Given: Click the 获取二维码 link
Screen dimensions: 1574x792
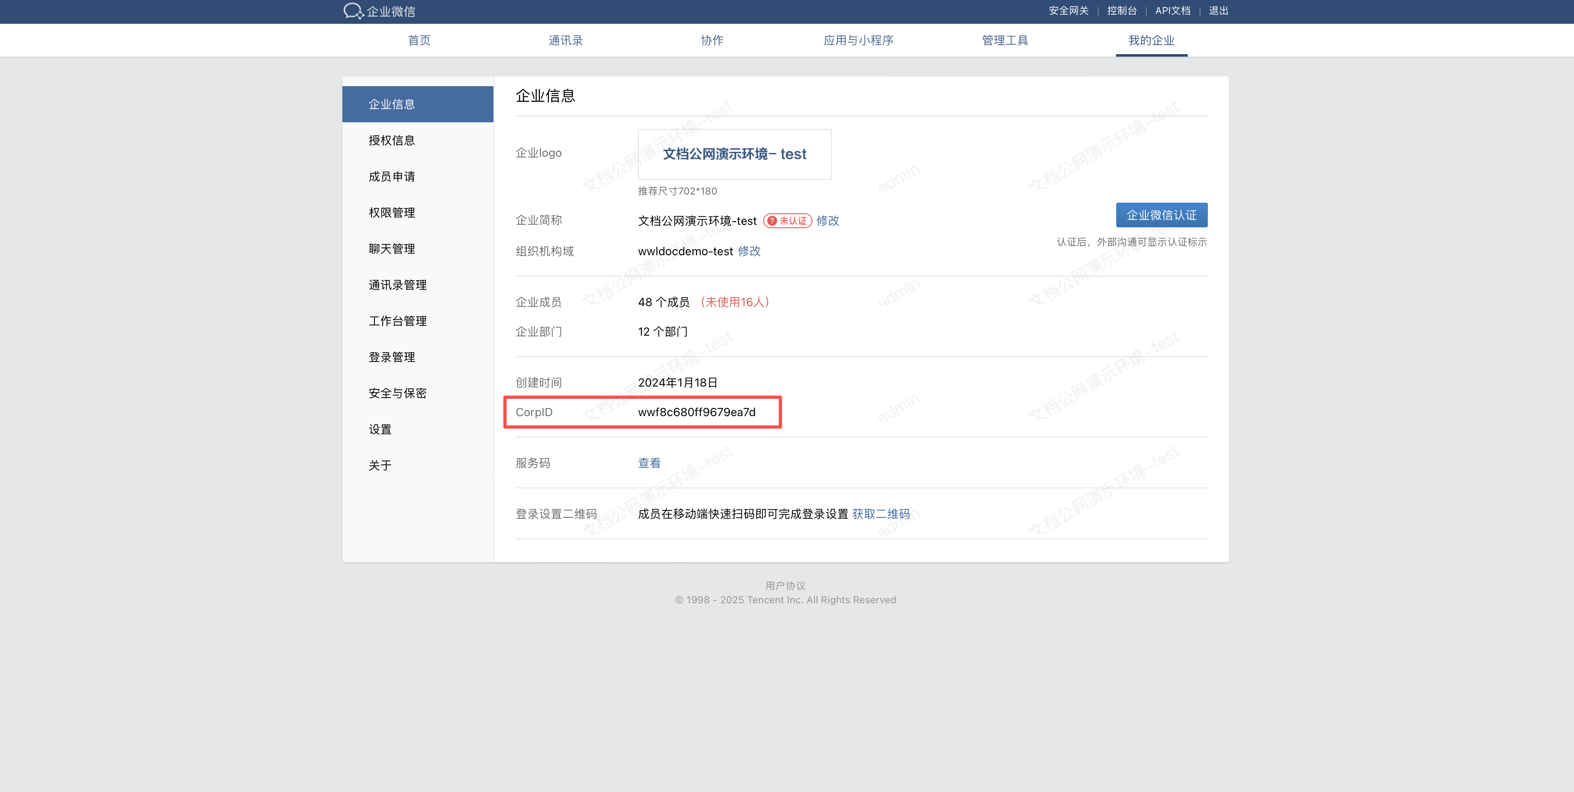Looking at the screenshot, I should point(881,513).
